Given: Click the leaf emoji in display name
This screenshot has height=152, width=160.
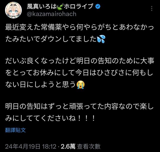Looking at the screenshot, I should (60, 7).
